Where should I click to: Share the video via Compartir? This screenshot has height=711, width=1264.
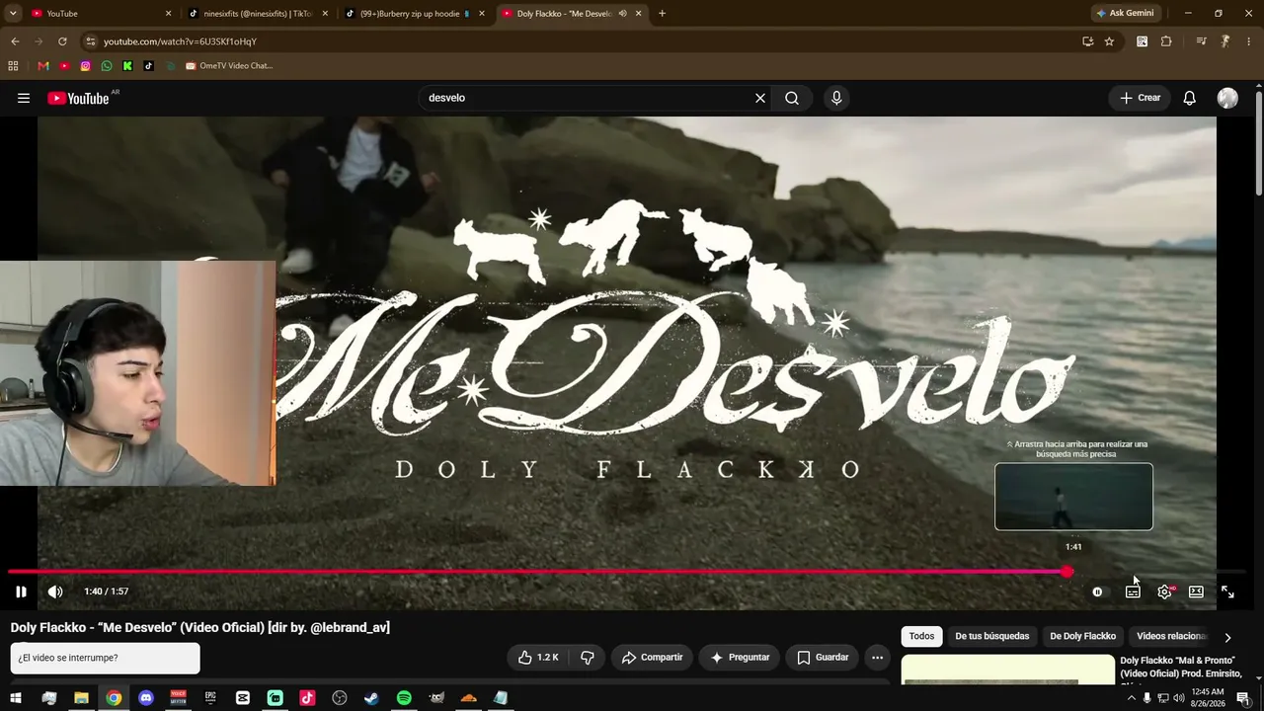(x=652, y=658)
